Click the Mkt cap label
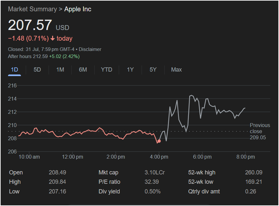The height and width of the screenshot is (206, 279). tap(108, 172)
